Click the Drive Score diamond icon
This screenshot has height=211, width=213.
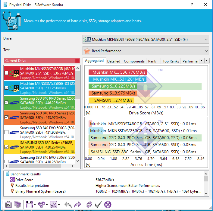click(x=12, y=180)
